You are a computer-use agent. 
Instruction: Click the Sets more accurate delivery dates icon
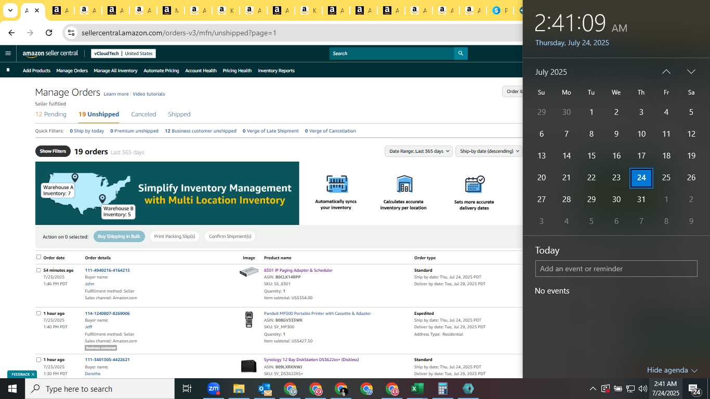coord(474,184)
